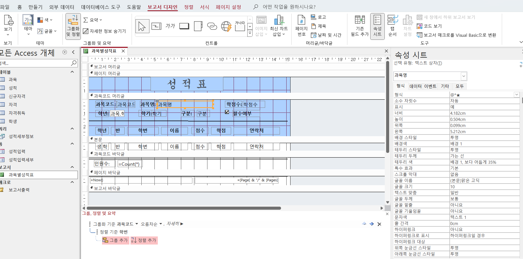
Task: Toggle 자세한 정보 숨기기 option
Action: pyautogui.click(x=105, y=31)
